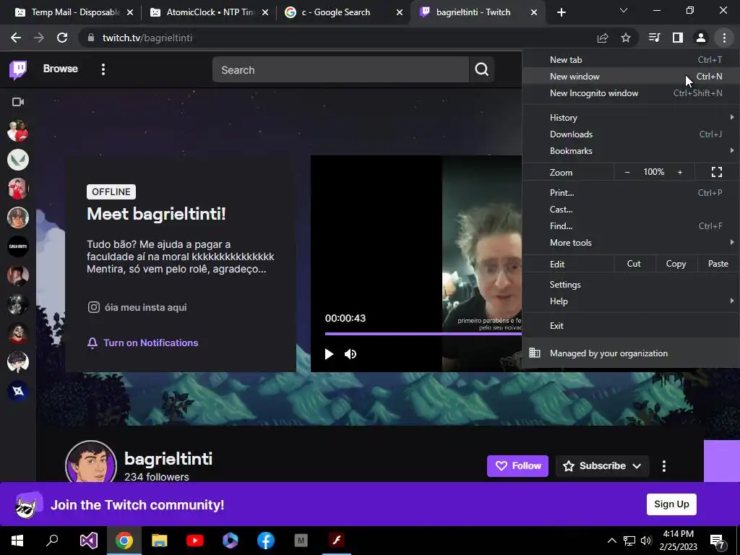
Task: Click the Instagram icon link
Action: tap(93, 307)
